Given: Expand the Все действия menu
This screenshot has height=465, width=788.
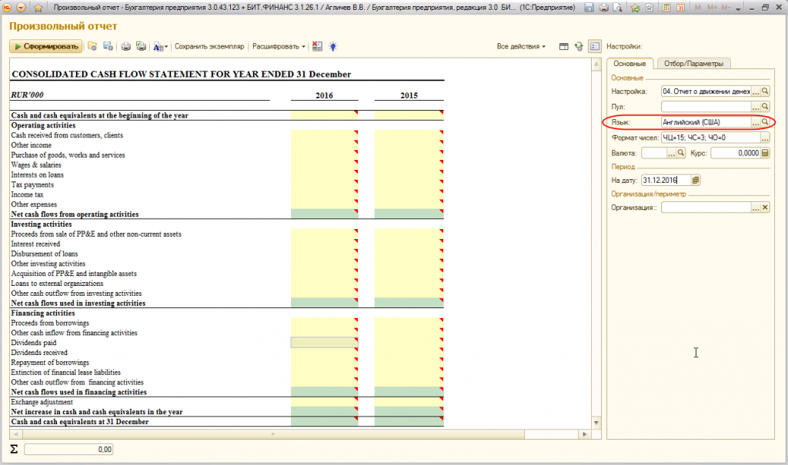Looking at the screenshot, I should coord(521,46).
